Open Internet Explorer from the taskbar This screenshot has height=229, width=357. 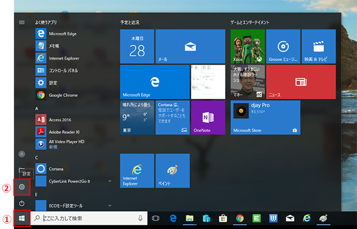click(307, 218)
